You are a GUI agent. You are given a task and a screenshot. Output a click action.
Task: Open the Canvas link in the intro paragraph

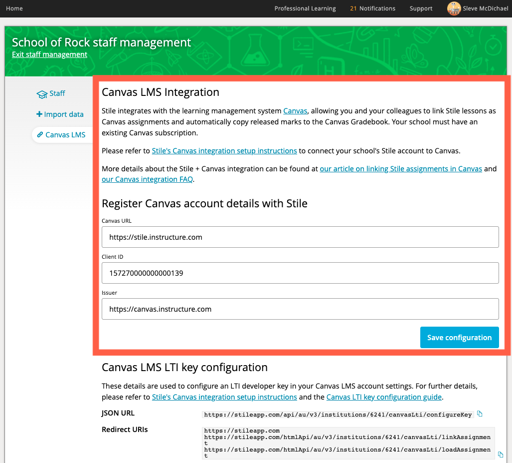pyautogui.click(x=295, y=111)
